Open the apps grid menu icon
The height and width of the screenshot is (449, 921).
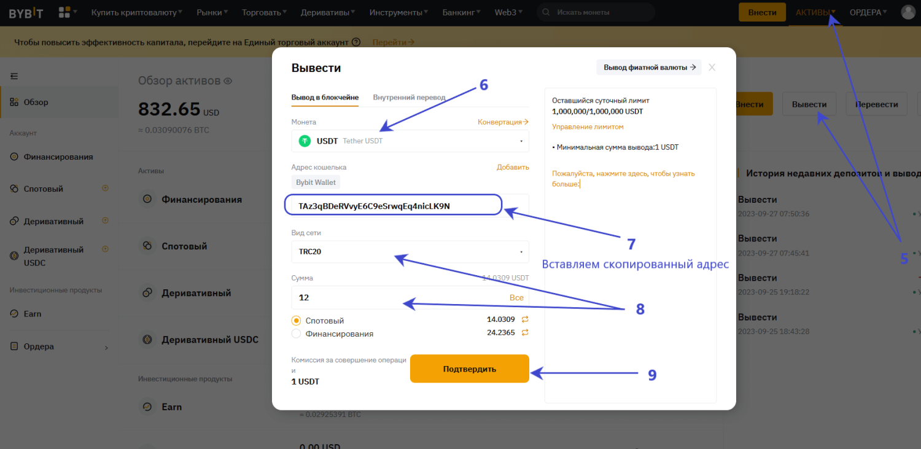(x=64, y=12)
